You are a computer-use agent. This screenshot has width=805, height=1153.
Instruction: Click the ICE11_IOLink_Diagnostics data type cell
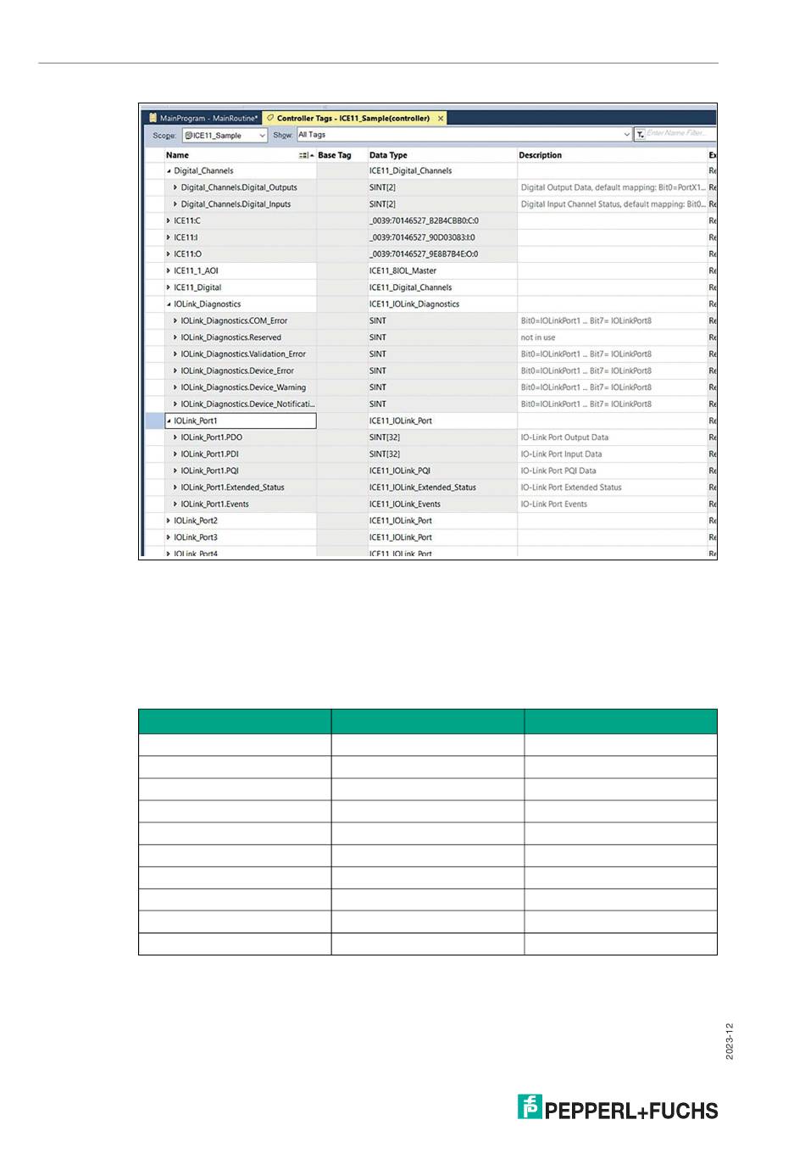[x=442, y=304]
